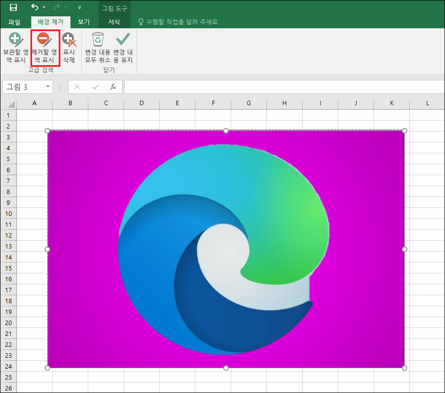Select column E header

point(178,103)
